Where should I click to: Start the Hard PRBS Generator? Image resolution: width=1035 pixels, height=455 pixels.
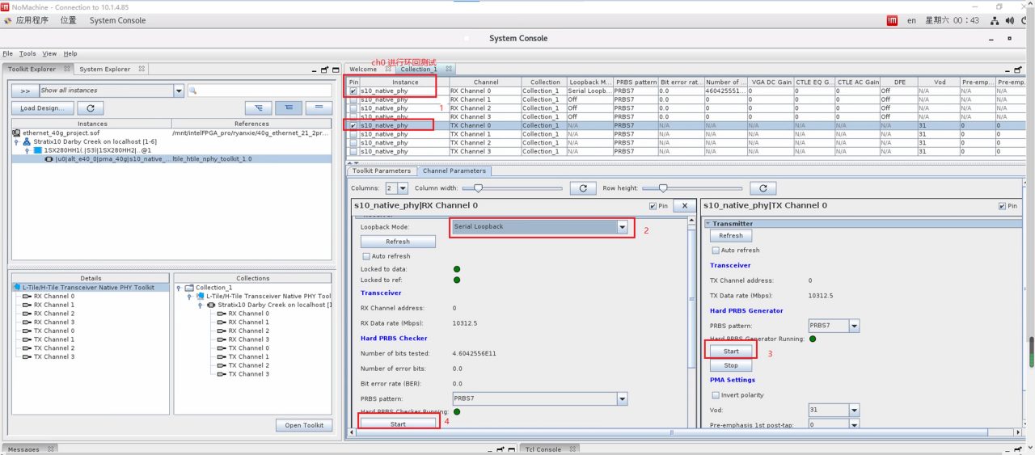(x=731, y=351)
